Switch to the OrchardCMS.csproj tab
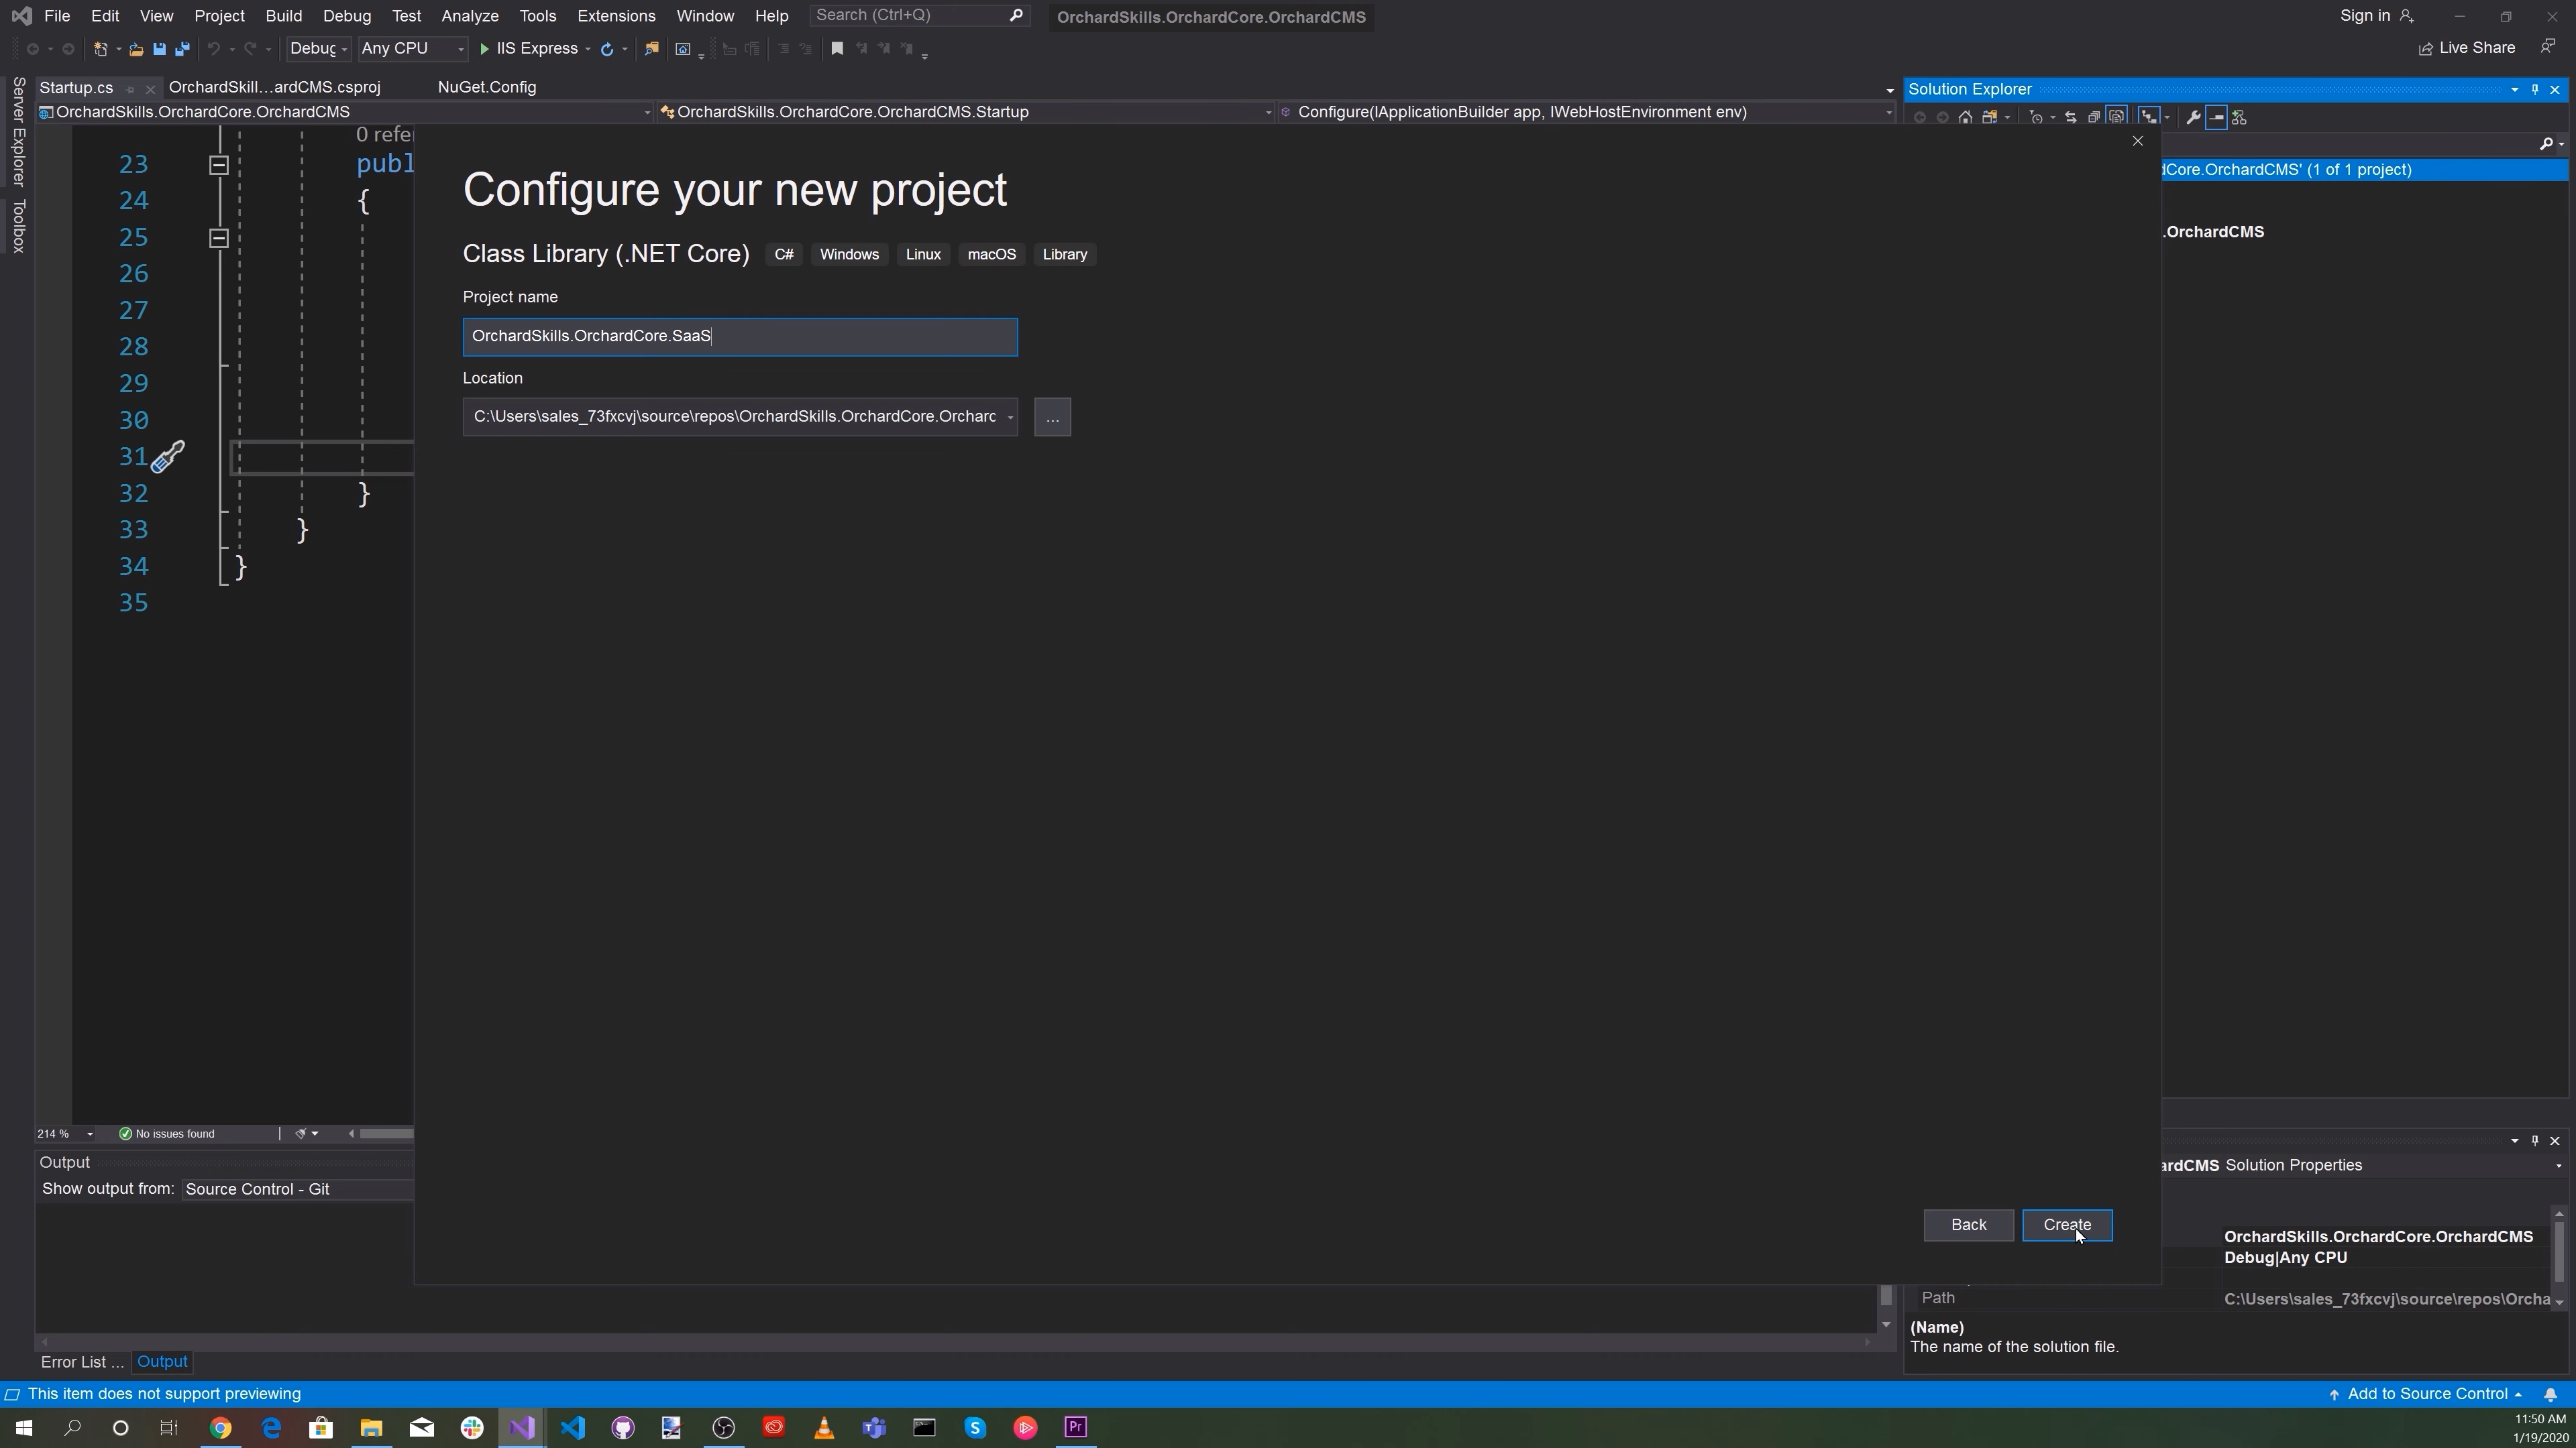Image resolution: width=2576 pixels, height=1448 pixels. pyautogui.click(x=275, y=88)
